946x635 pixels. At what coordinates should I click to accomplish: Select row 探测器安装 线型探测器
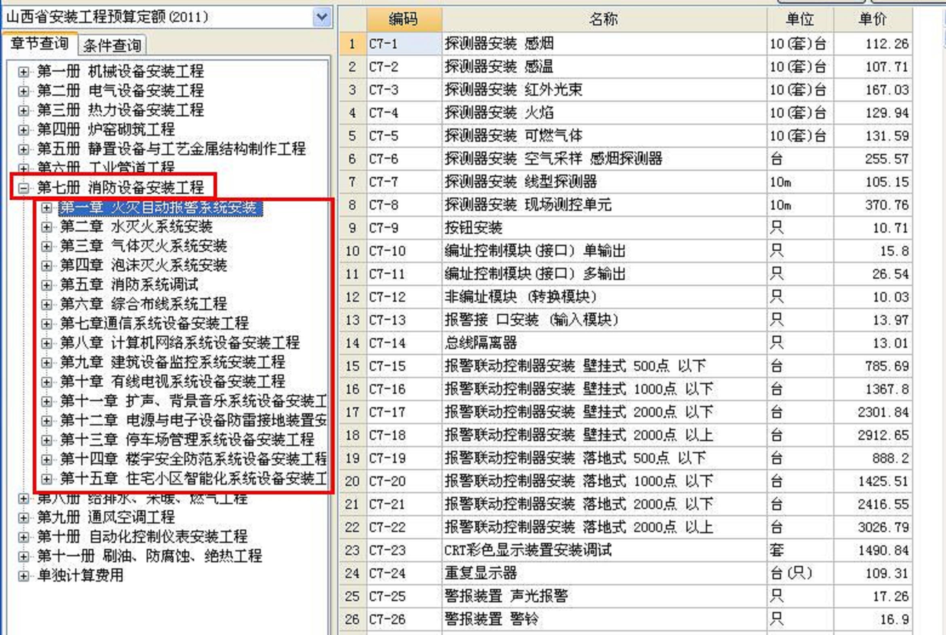coord(626,182)
